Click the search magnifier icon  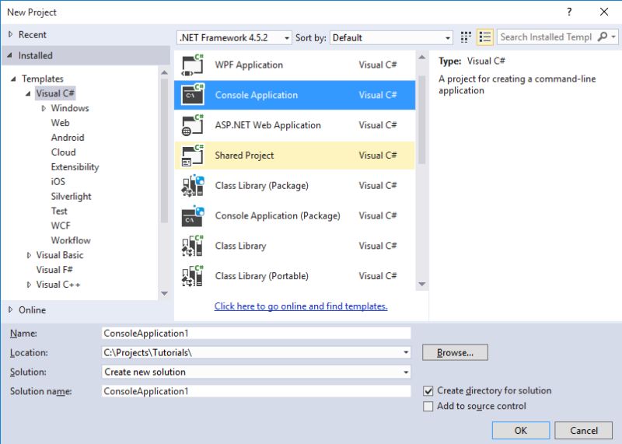tap(602, 37)
